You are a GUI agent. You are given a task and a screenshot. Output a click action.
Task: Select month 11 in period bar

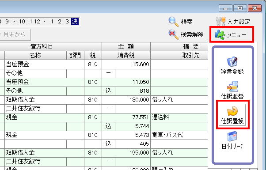(29, 22)
